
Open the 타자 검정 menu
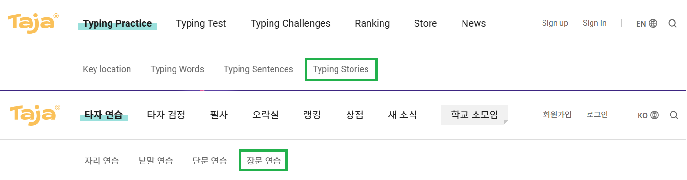[x=166, y=115]
